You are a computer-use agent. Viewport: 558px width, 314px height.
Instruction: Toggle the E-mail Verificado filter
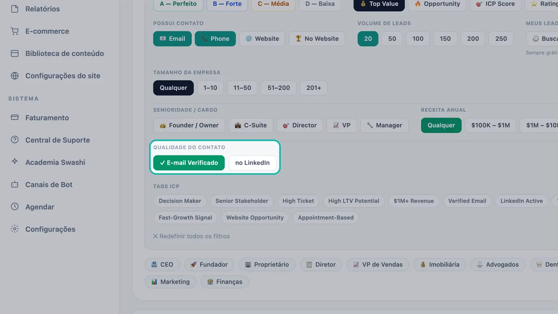(189, 163)
